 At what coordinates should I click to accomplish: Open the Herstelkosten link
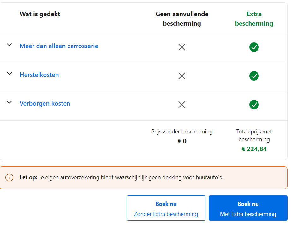(x=39, y=75)
